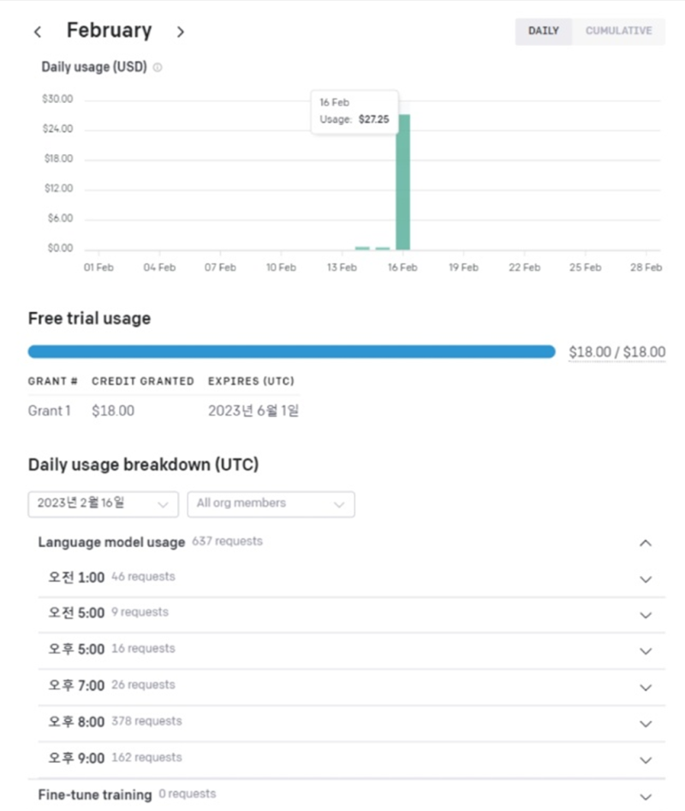This screenshot has width=685, height=811.
Task: Click the February month heading
Action: point(110,30)
